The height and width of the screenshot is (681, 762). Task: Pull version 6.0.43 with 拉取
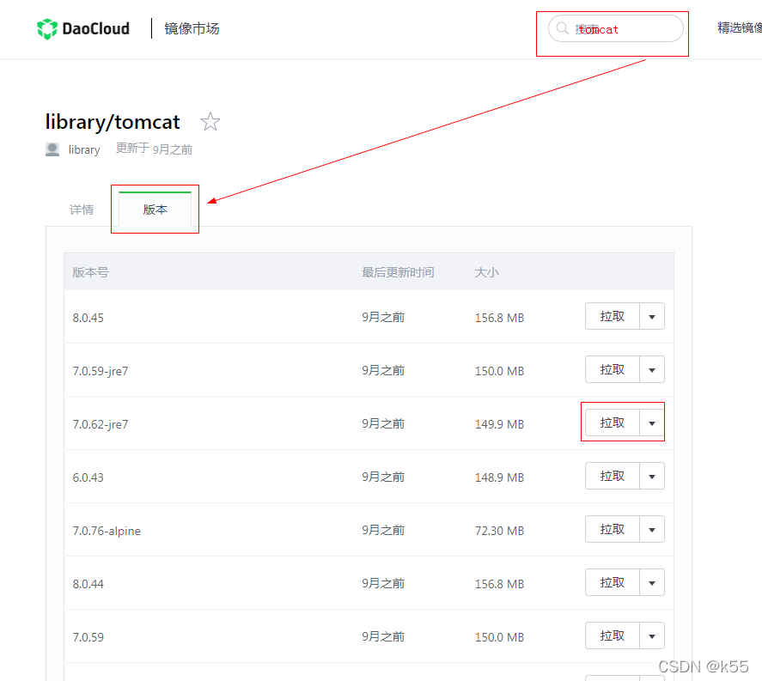[613, 476]
